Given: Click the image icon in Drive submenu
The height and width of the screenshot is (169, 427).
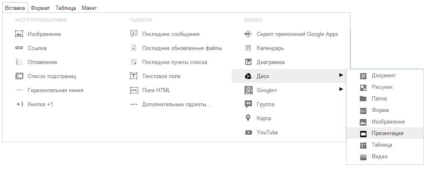Looking at the screenshot, I should click(x=363, y=122).
